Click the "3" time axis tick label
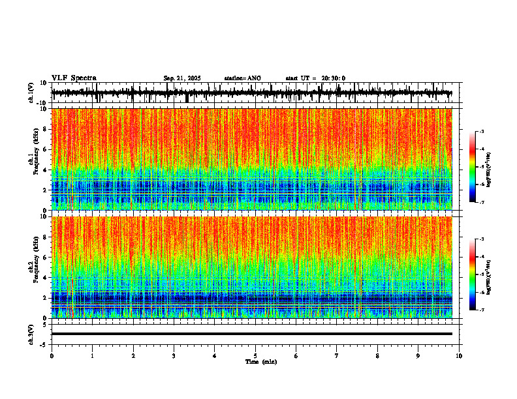This screenshot has height=399, width=517. pyautogui.click(x=174, y=356)
